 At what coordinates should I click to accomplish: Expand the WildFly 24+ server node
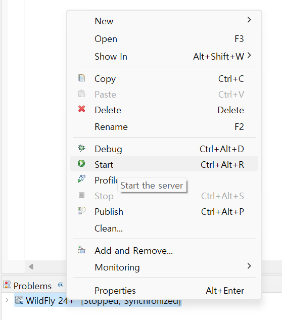7,300
